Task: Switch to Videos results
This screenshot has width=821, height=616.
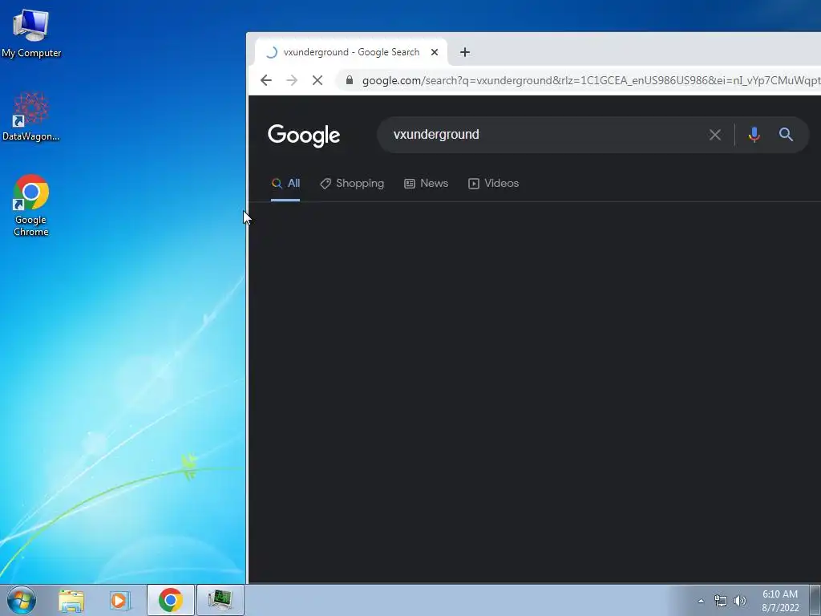Action: (x=493, y=184)
